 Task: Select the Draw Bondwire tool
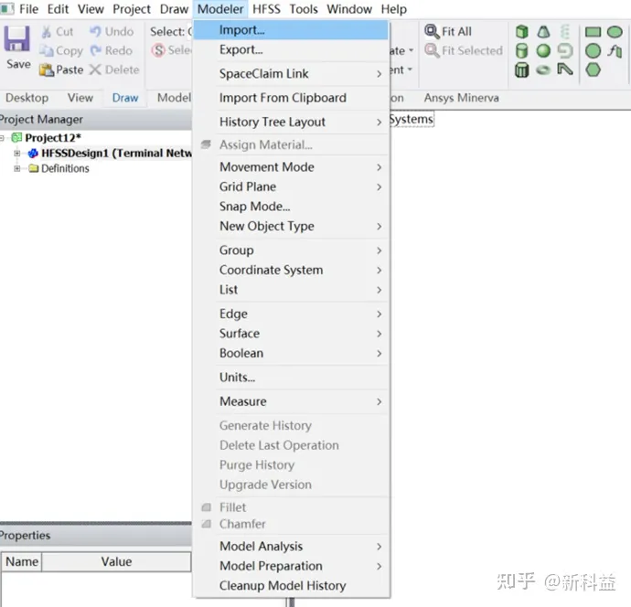[565, 69]
